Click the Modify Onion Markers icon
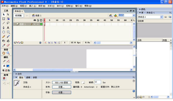Screen dimensions: 173x101 tap(59, 43)
